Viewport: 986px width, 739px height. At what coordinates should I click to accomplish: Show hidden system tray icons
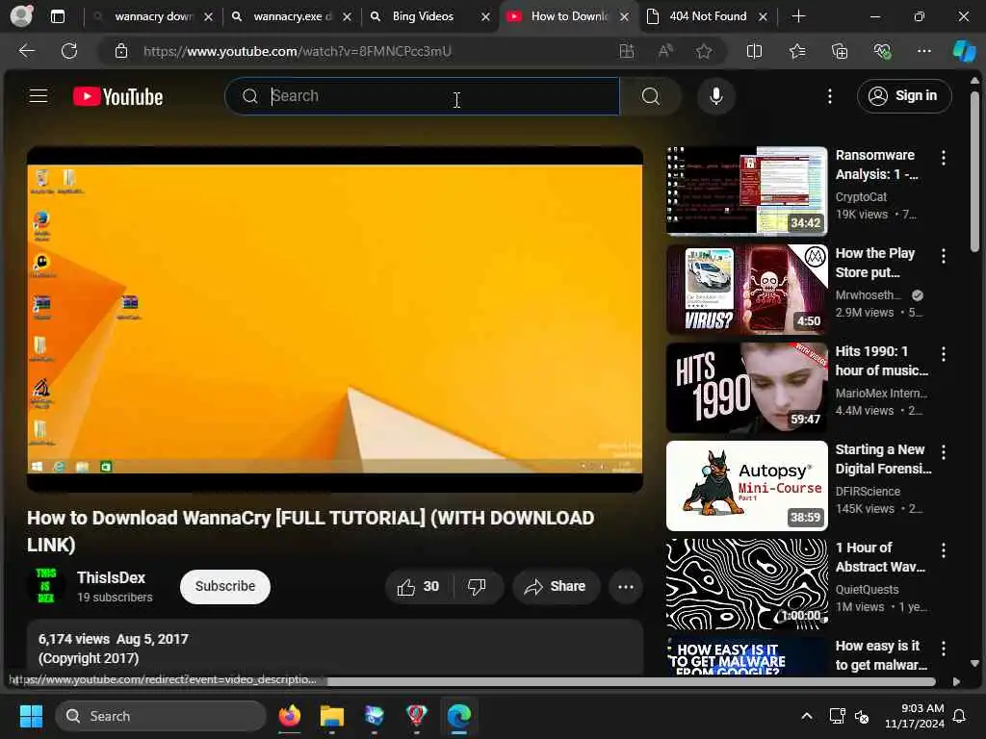(x=806, y=716)
